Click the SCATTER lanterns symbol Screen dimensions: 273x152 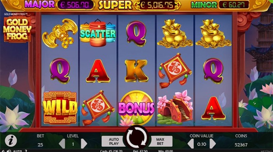[x=98, y=33]
